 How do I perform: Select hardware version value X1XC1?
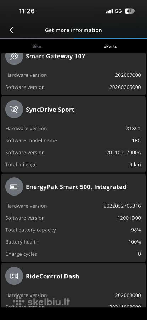[x=134, y=129]
